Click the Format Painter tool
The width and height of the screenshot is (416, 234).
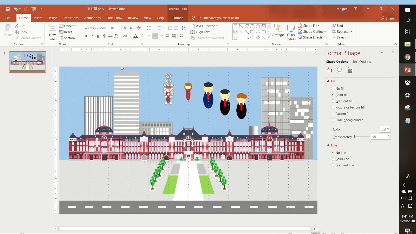click(x=28, y=38)
